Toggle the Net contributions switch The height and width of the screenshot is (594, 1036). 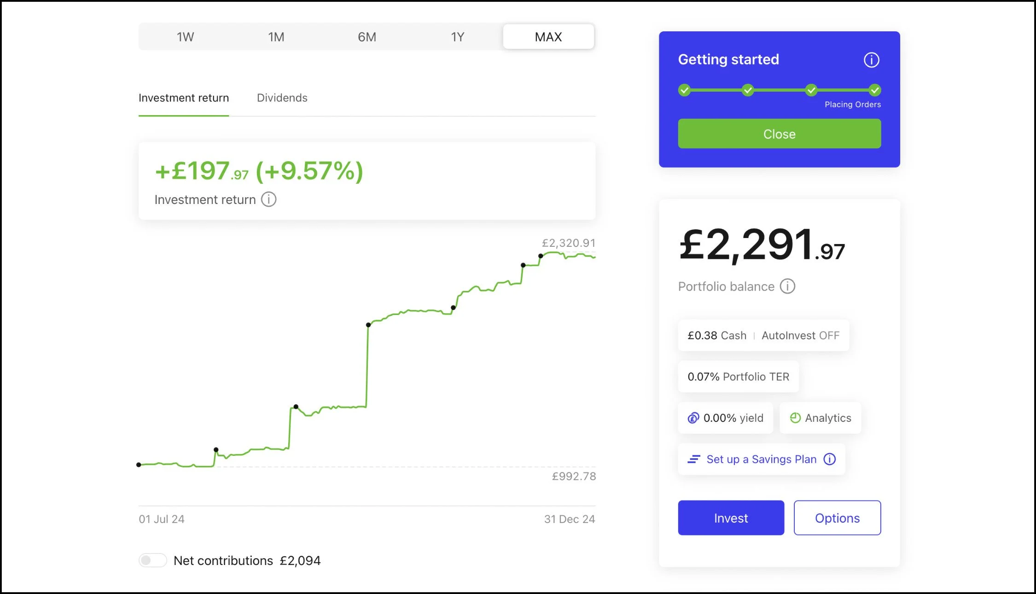[152, 560]
